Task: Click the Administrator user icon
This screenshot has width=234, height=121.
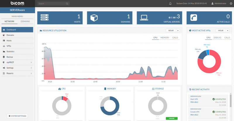Action: click(212, 4)
